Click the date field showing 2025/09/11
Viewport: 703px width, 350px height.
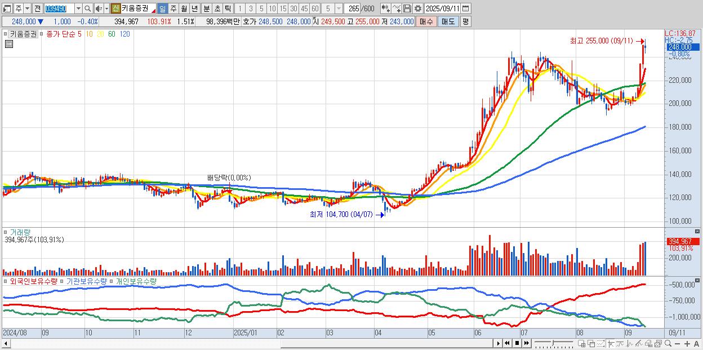click(x=443, y=8)
